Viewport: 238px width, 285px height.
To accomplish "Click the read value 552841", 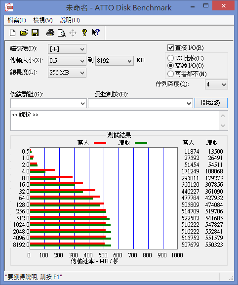I will coord(214,232).
